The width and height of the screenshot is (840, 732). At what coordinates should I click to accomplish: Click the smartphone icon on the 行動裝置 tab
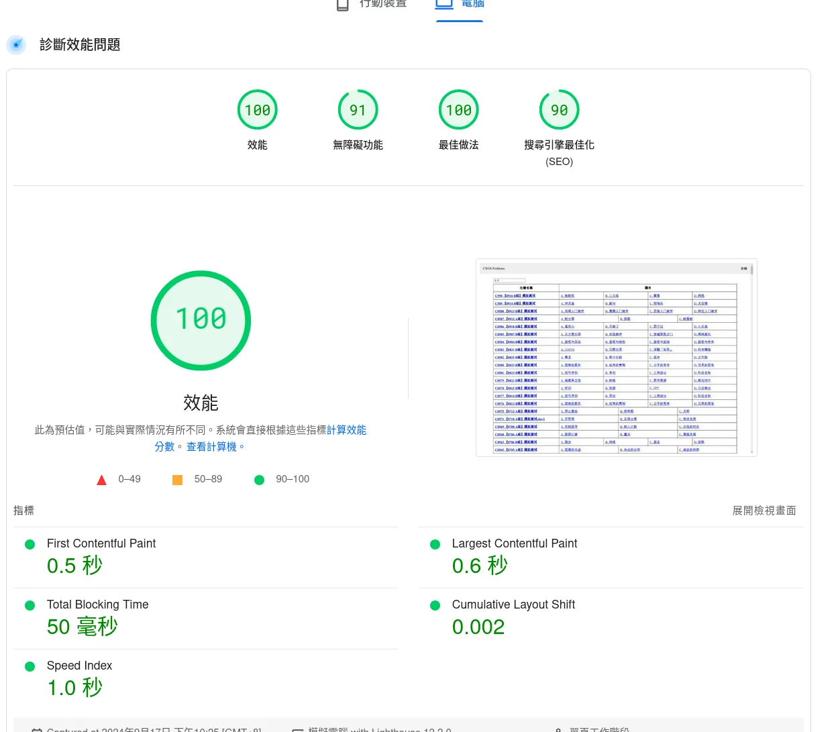click(342, 5)
